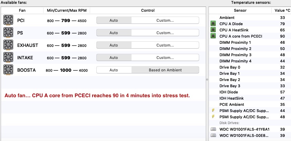
Task: Click the CPU A HeatSink chip icon
Action: click(213, 30)
